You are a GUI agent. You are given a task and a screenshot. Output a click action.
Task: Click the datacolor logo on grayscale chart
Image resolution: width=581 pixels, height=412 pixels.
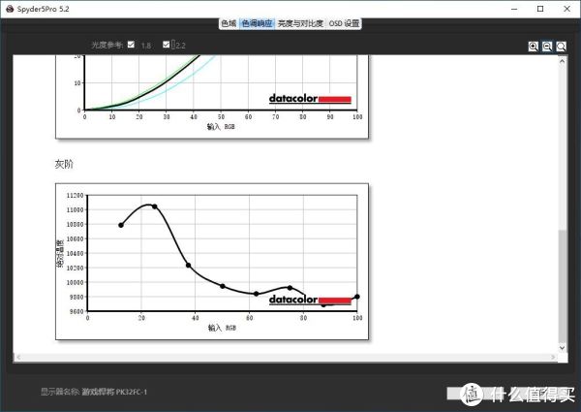(x=310, y=301)
